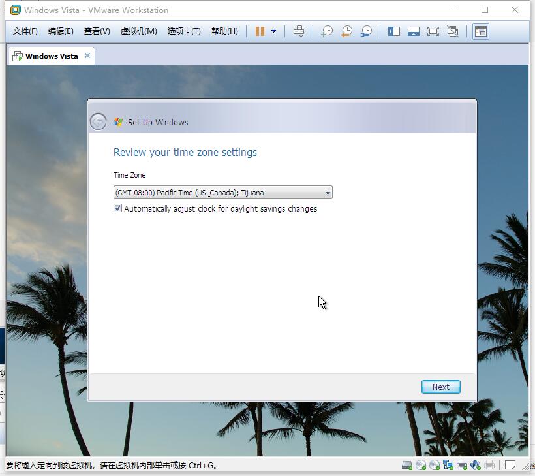Minimize the VMware Workstation window
Screen dimensions: 535x476
(x=455, y=10)
